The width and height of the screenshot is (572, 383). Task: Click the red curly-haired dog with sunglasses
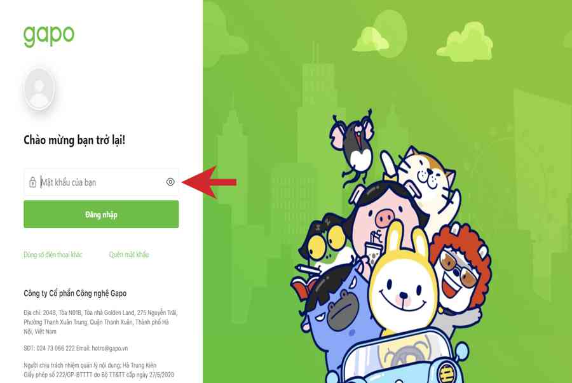click(461, 270)
